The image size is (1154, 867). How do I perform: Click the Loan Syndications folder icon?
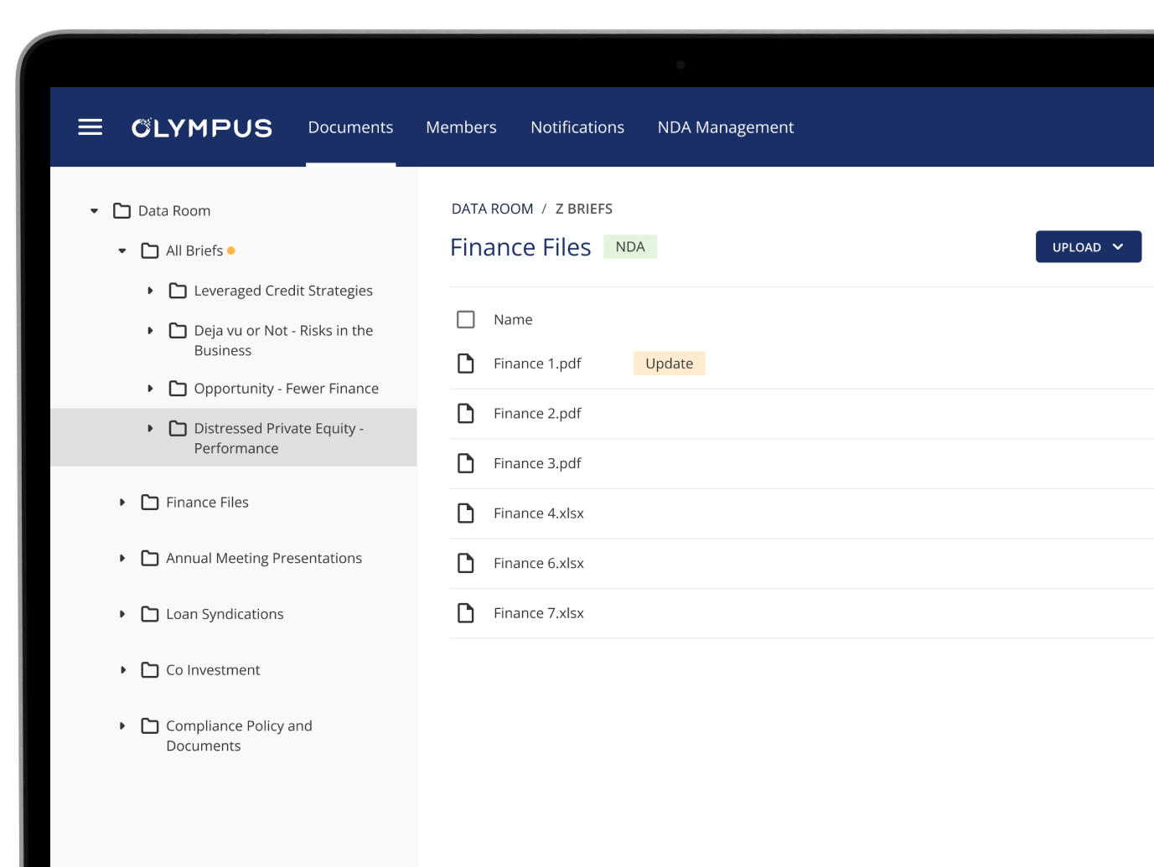click(x=150, y=614)
